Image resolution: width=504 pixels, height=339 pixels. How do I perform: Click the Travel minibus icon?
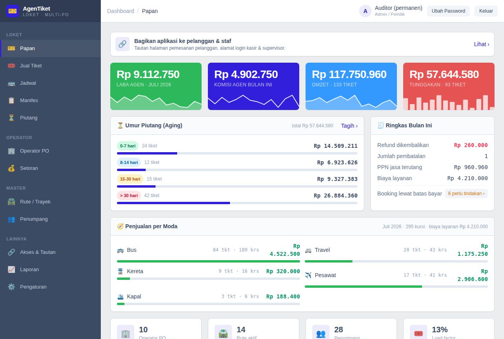coord(308,250)
